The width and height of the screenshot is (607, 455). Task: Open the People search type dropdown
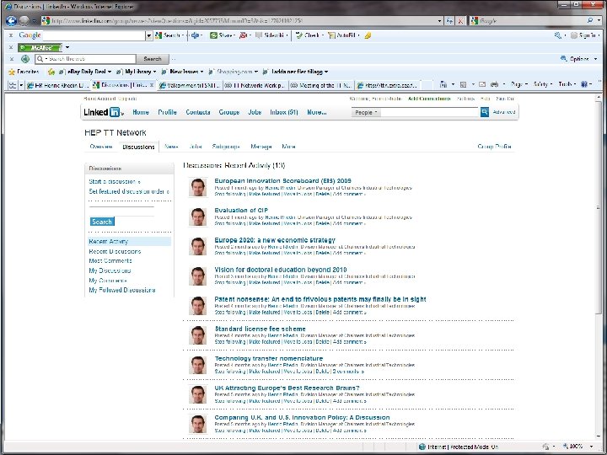pos(366,113)
